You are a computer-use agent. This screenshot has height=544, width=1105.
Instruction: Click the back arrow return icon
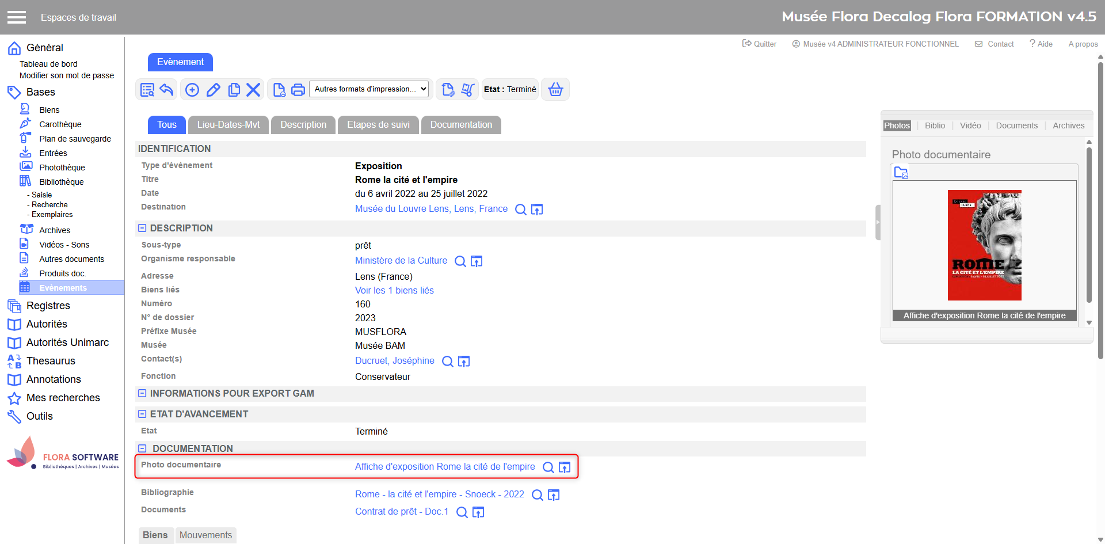click(x=167, y=90)
